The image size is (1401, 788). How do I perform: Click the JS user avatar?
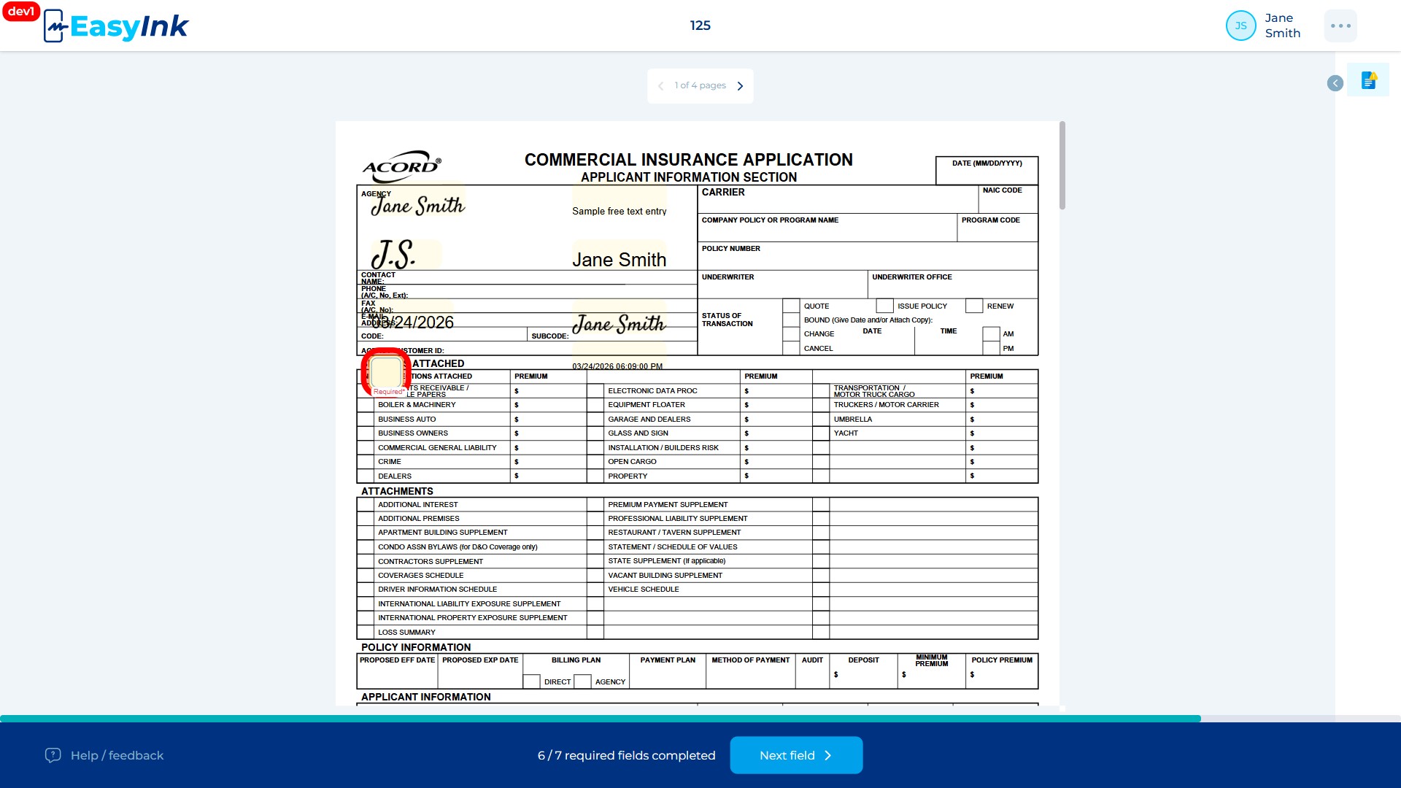point(1240,26)
